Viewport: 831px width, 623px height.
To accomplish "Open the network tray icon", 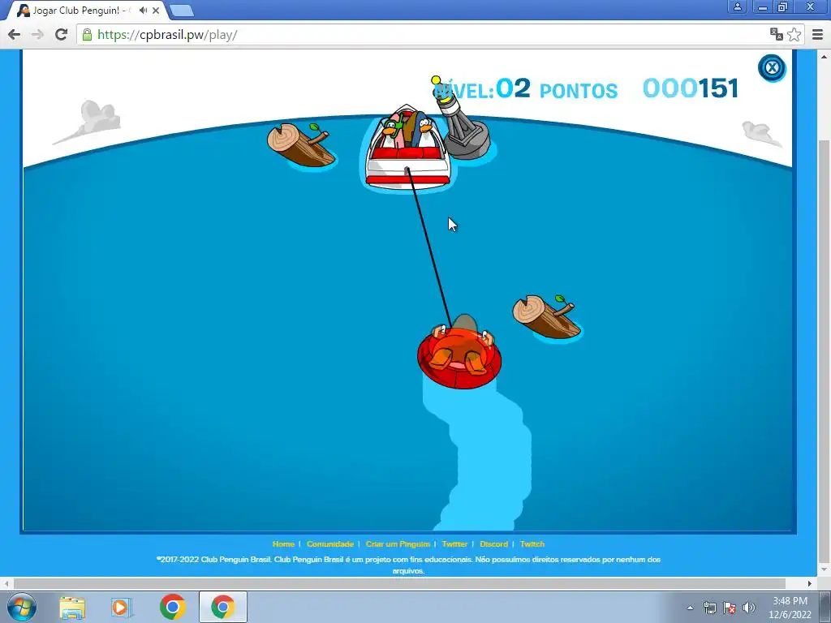I will click(709, 608).
